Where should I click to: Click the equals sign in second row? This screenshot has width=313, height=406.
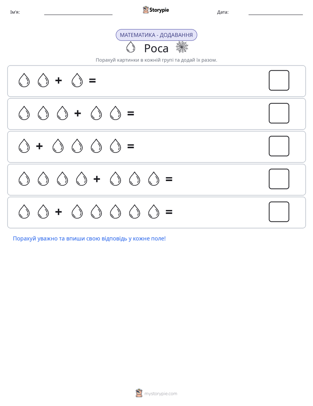(x=131, y=113)
